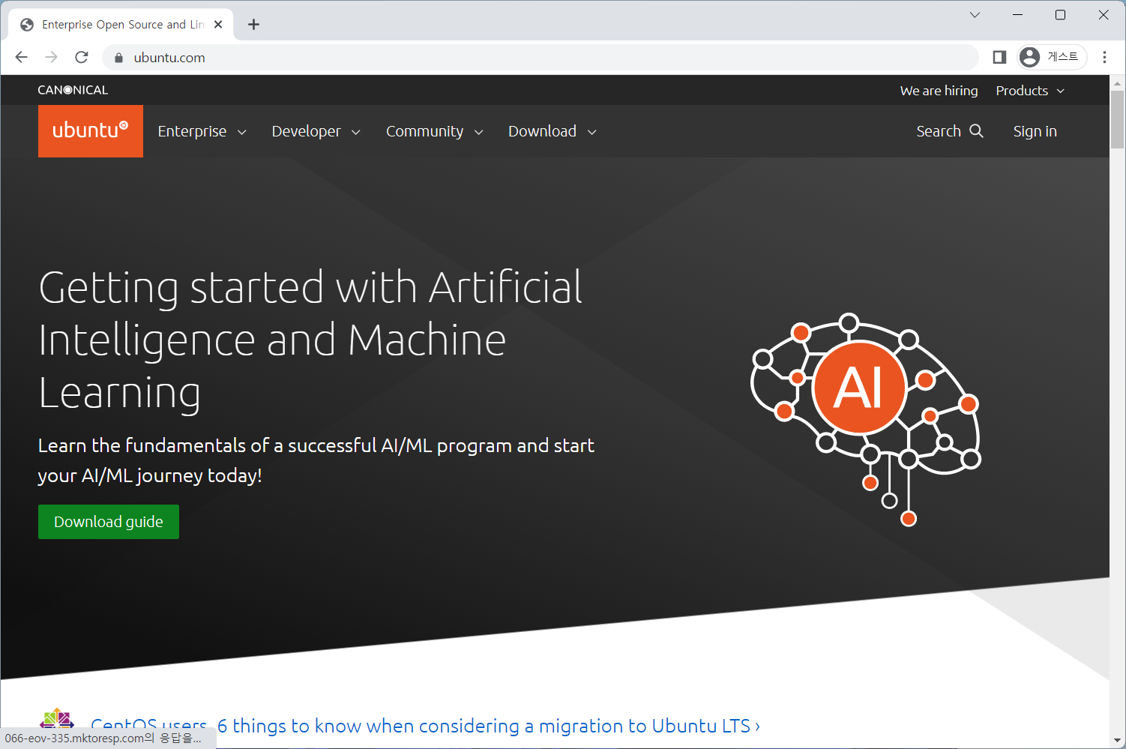This screenshot has width=1126, height=749.
Task: Open the Community navigation menu
Action: pyautogui.click(x=434, y=131)
